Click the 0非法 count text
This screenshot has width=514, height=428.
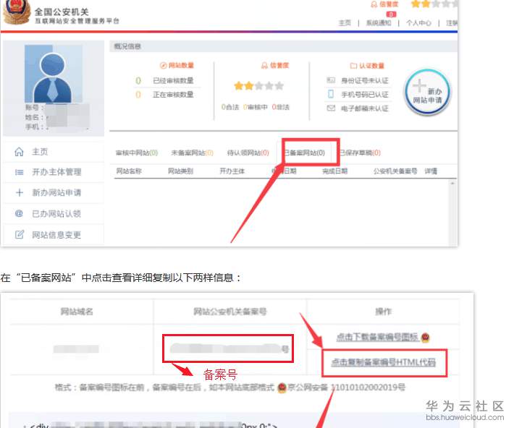tap(281, 107)
